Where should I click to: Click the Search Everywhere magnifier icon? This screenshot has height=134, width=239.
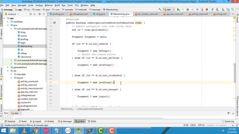click(233, 10)
